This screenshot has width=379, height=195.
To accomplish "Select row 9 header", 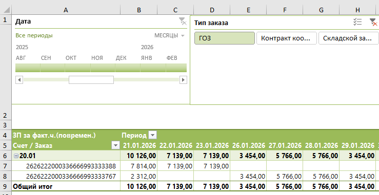I will click(x=6, y=186).
